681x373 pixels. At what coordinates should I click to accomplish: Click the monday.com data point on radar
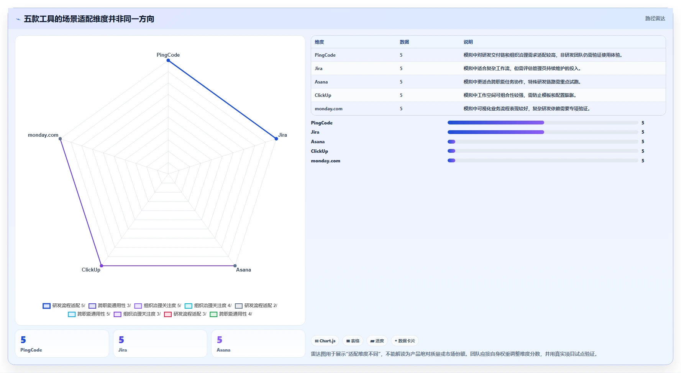[60, 139]
